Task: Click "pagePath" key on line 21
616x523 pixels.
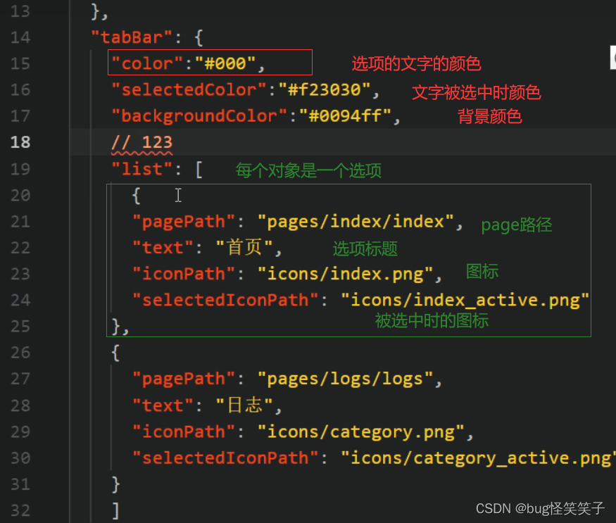Action: click(x=184, y=222)
